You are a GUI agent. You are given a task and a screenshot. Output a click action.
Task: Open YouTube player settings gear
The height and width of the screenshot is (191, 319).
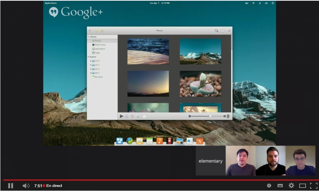[291, 185]
